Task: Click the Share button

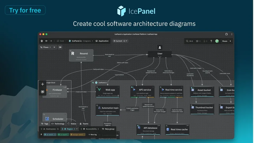Action: pos(225,41)
